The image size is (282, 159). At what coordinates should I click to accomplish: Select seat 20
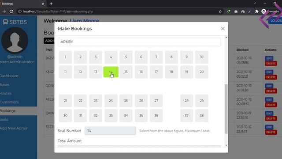[x=202, y=72]
